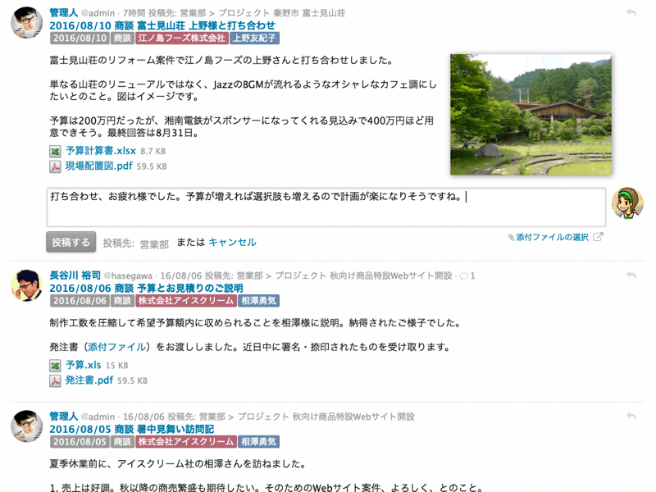
Task: Click the 投稿する button
Action: click(71, 242)
